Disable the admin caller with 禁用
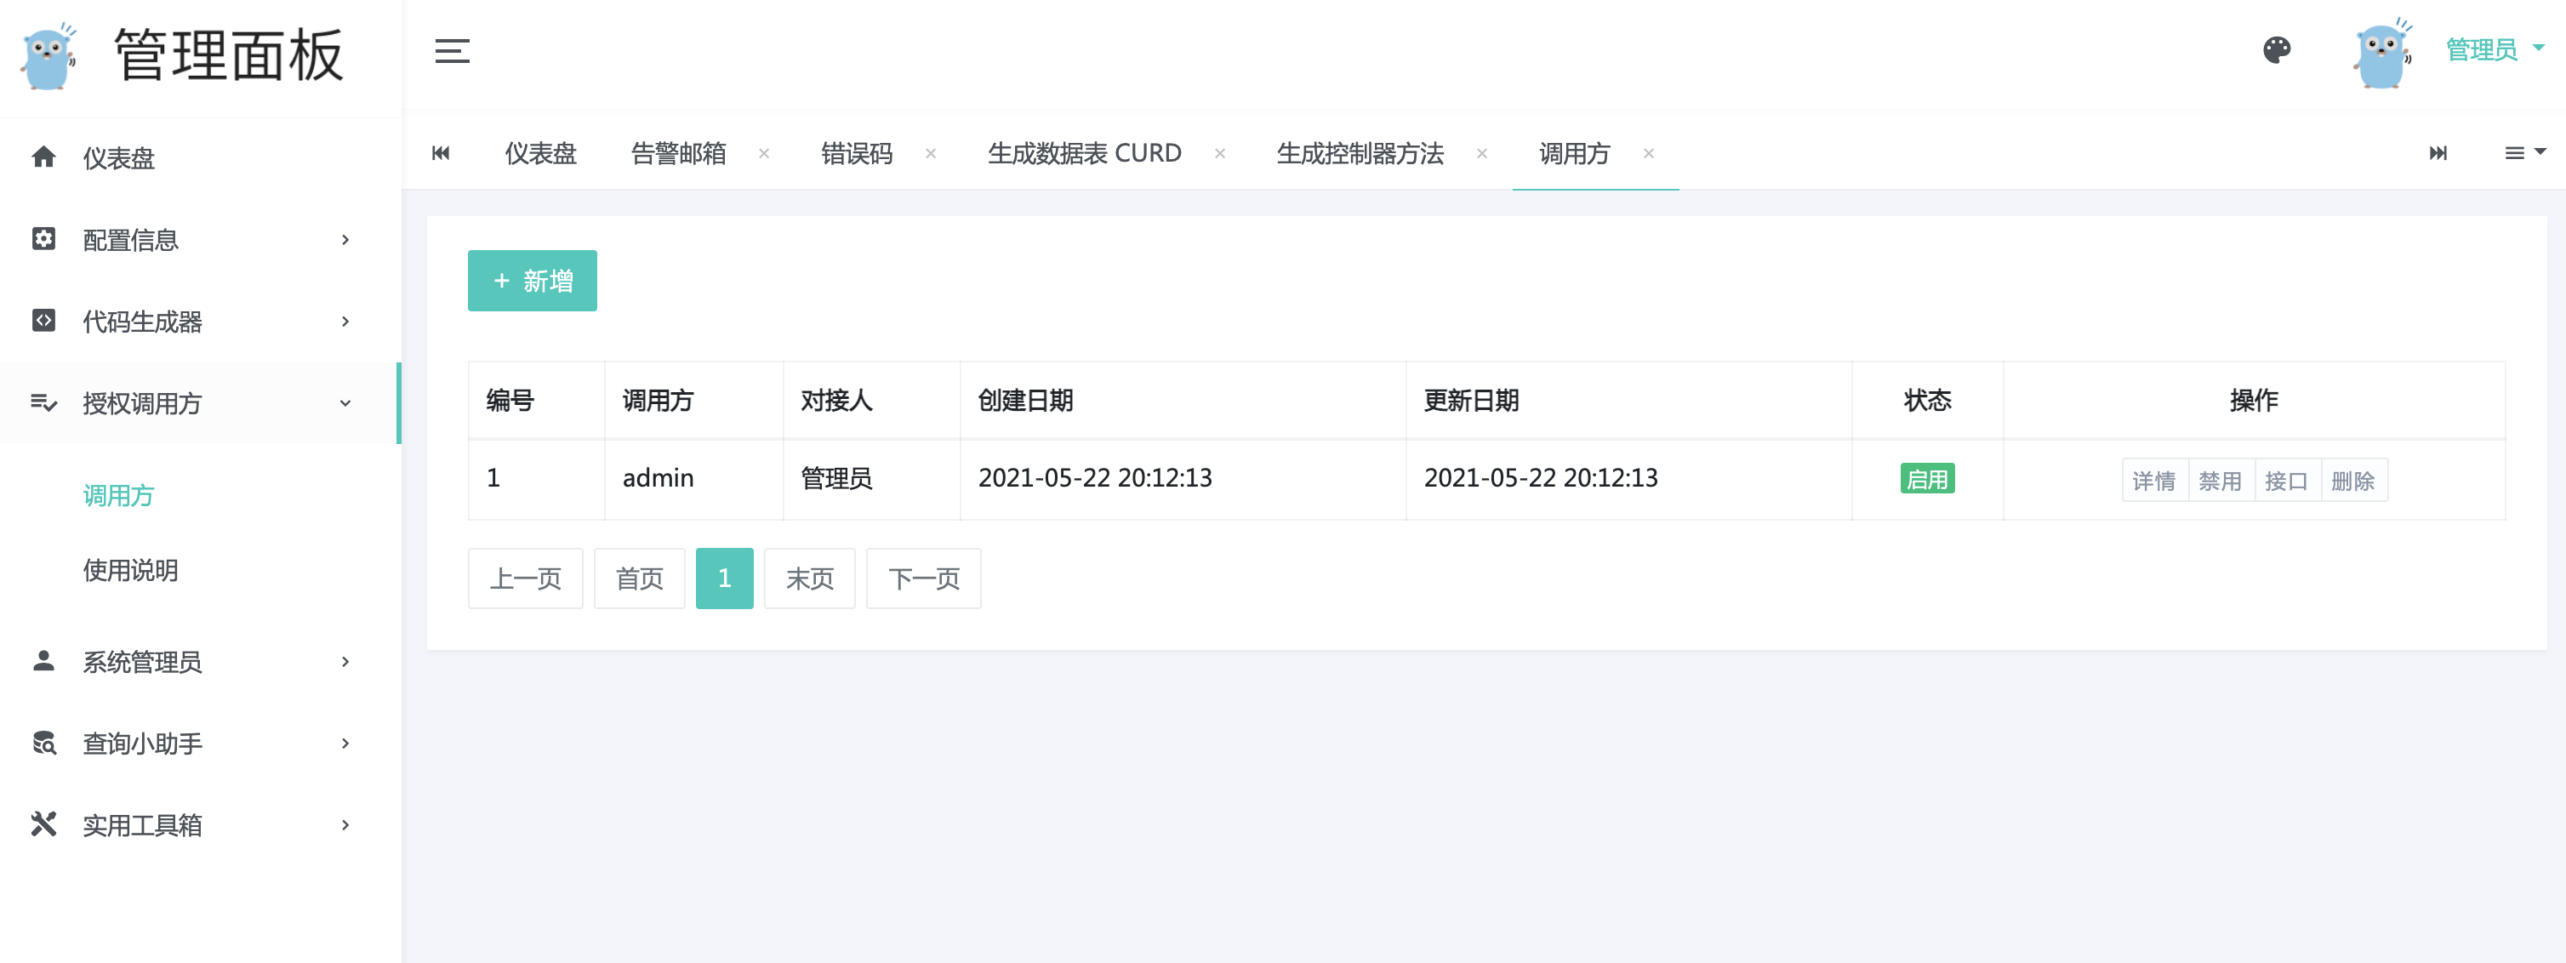This screenshot has width=2566, height=963. click(x=2220, y=481)
